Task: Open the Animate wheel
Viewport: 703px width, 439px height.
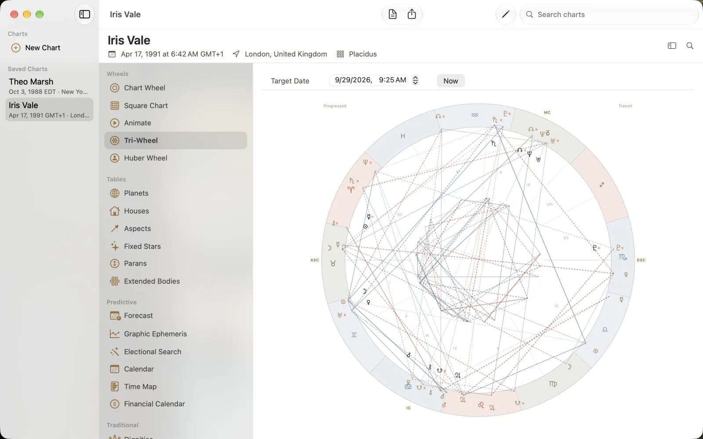Action: point(176,123)
